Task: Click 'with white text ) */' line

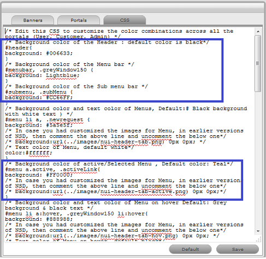Action: [x=39, y=114]
